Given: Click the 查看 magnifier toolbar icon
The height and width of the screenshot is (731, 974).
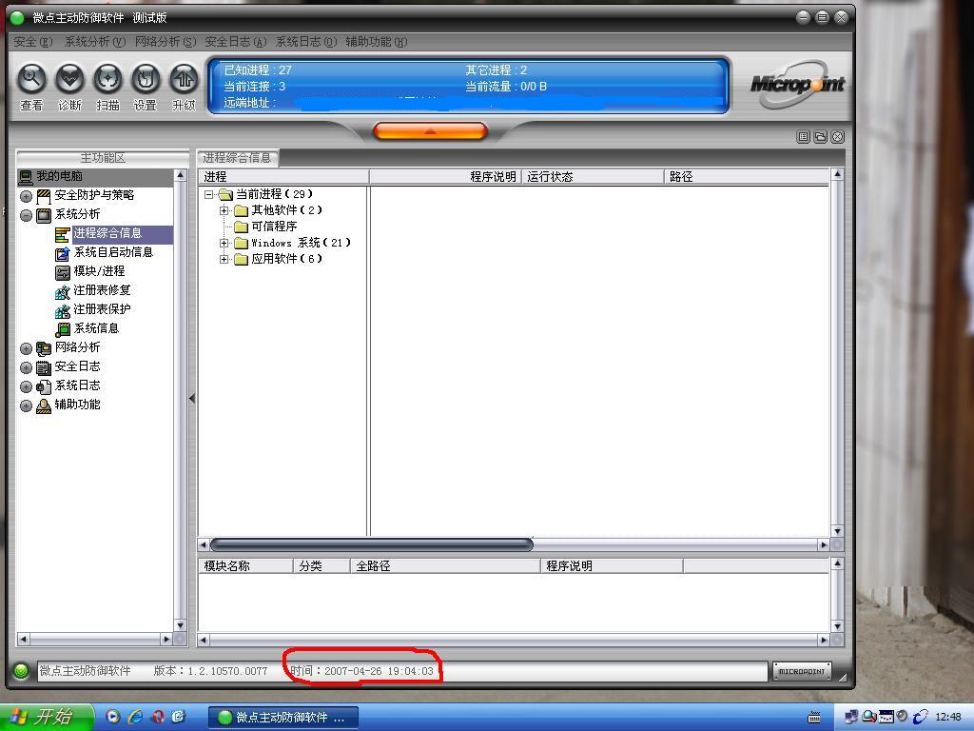Looking at the screenshot, I should tap(31, 80).
